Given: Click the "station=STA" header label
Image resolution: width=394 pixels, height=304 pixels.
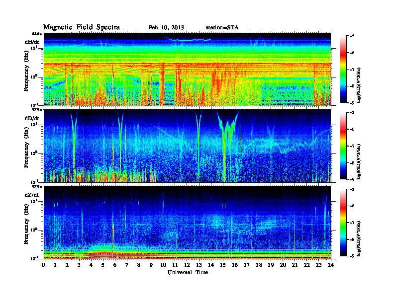Looking at the screenshot, I should [222, 28].
